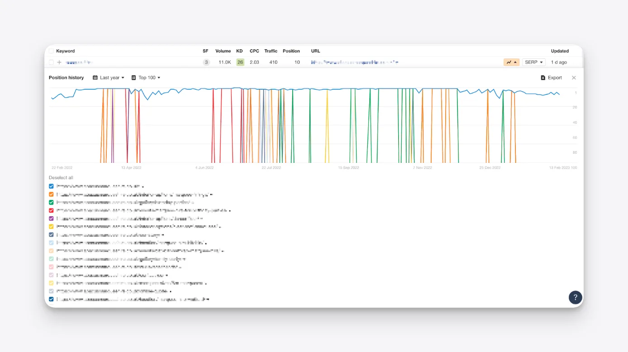Click the SF badge showing 3
The image size is (628, 352).
(206, 62)
